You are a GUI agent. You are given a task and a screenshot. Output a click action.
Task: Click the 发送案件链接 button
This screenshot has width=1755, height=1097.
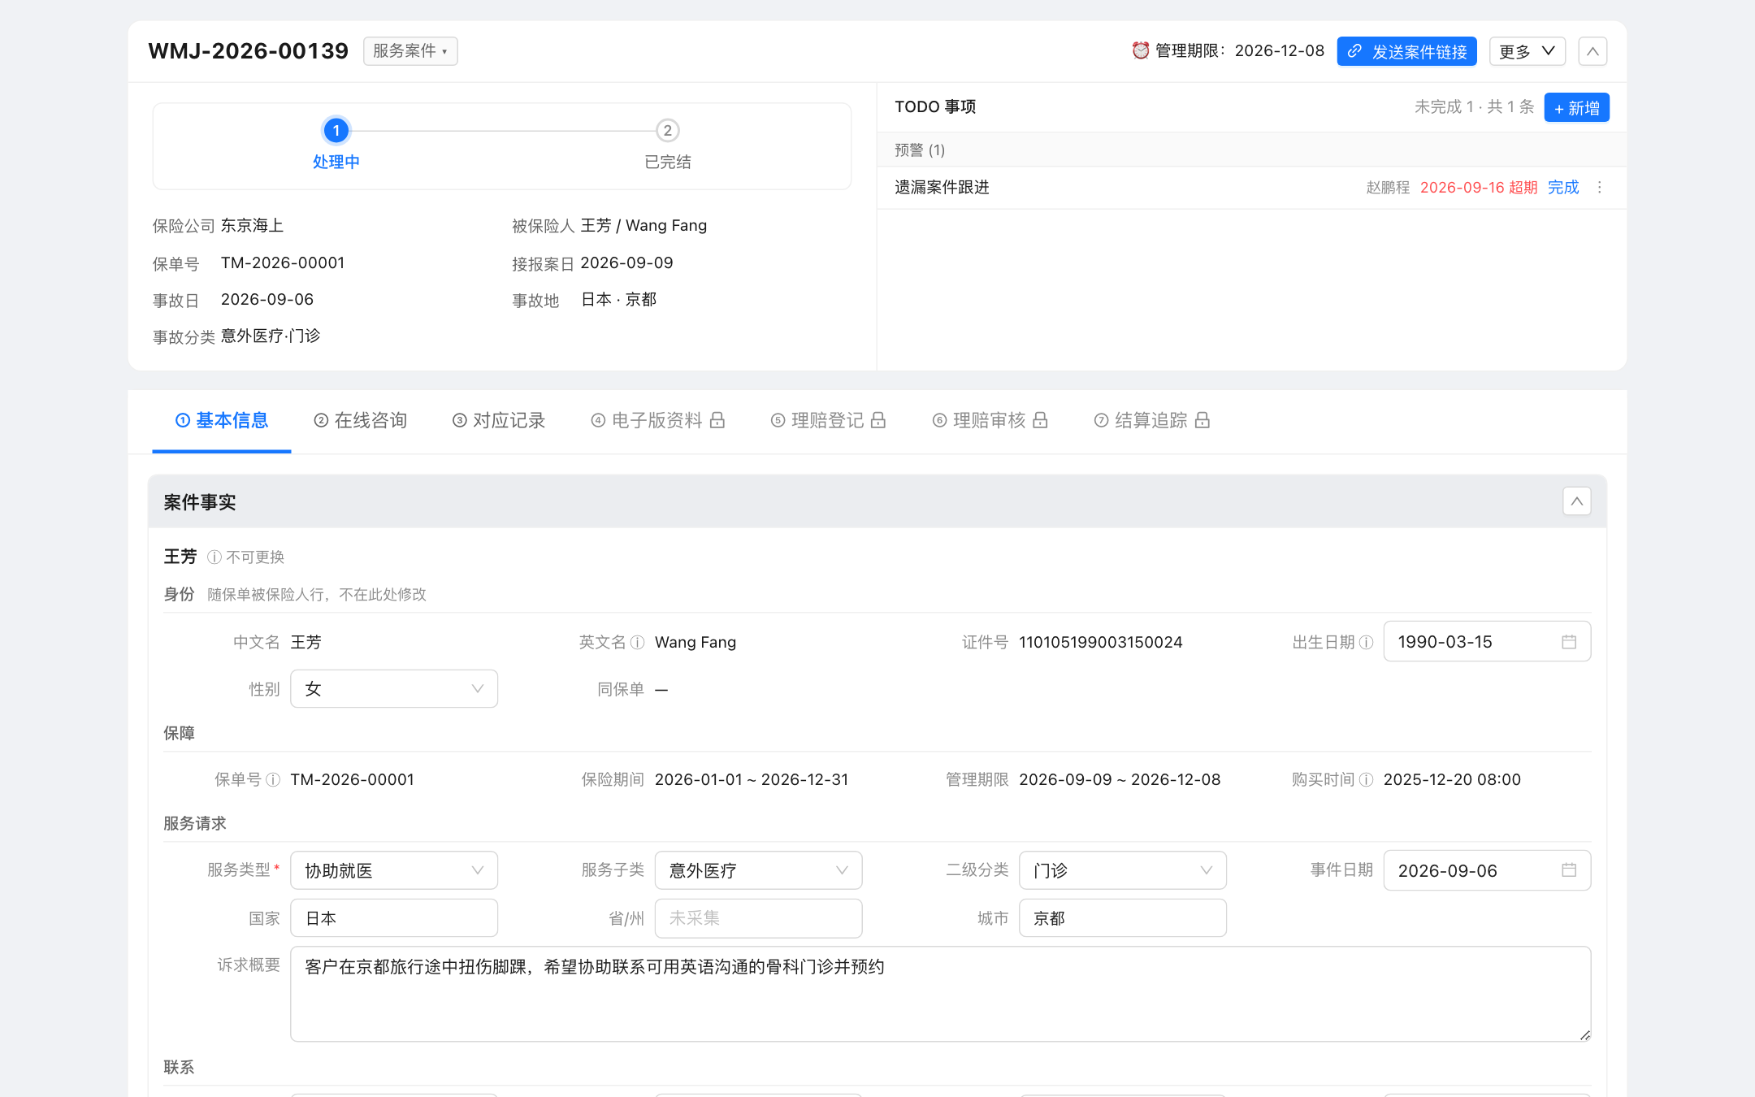coord(1407,51)
